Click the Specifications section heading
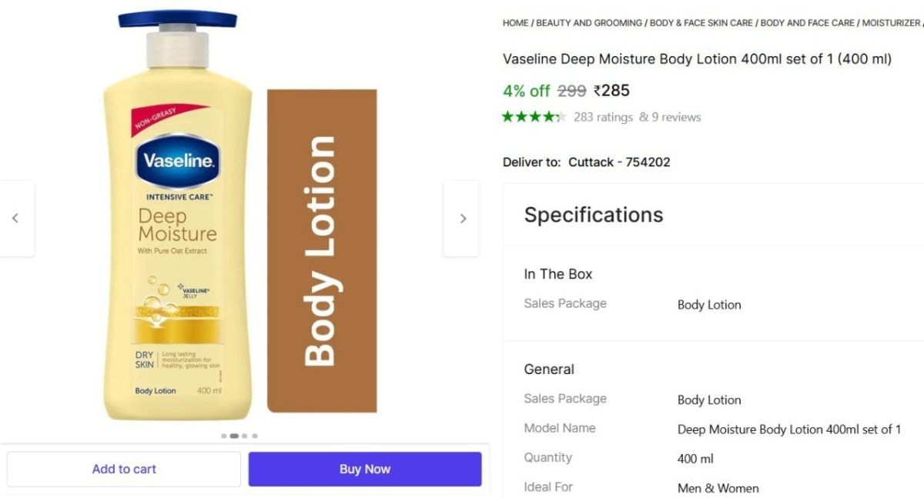 click(593, 215)
